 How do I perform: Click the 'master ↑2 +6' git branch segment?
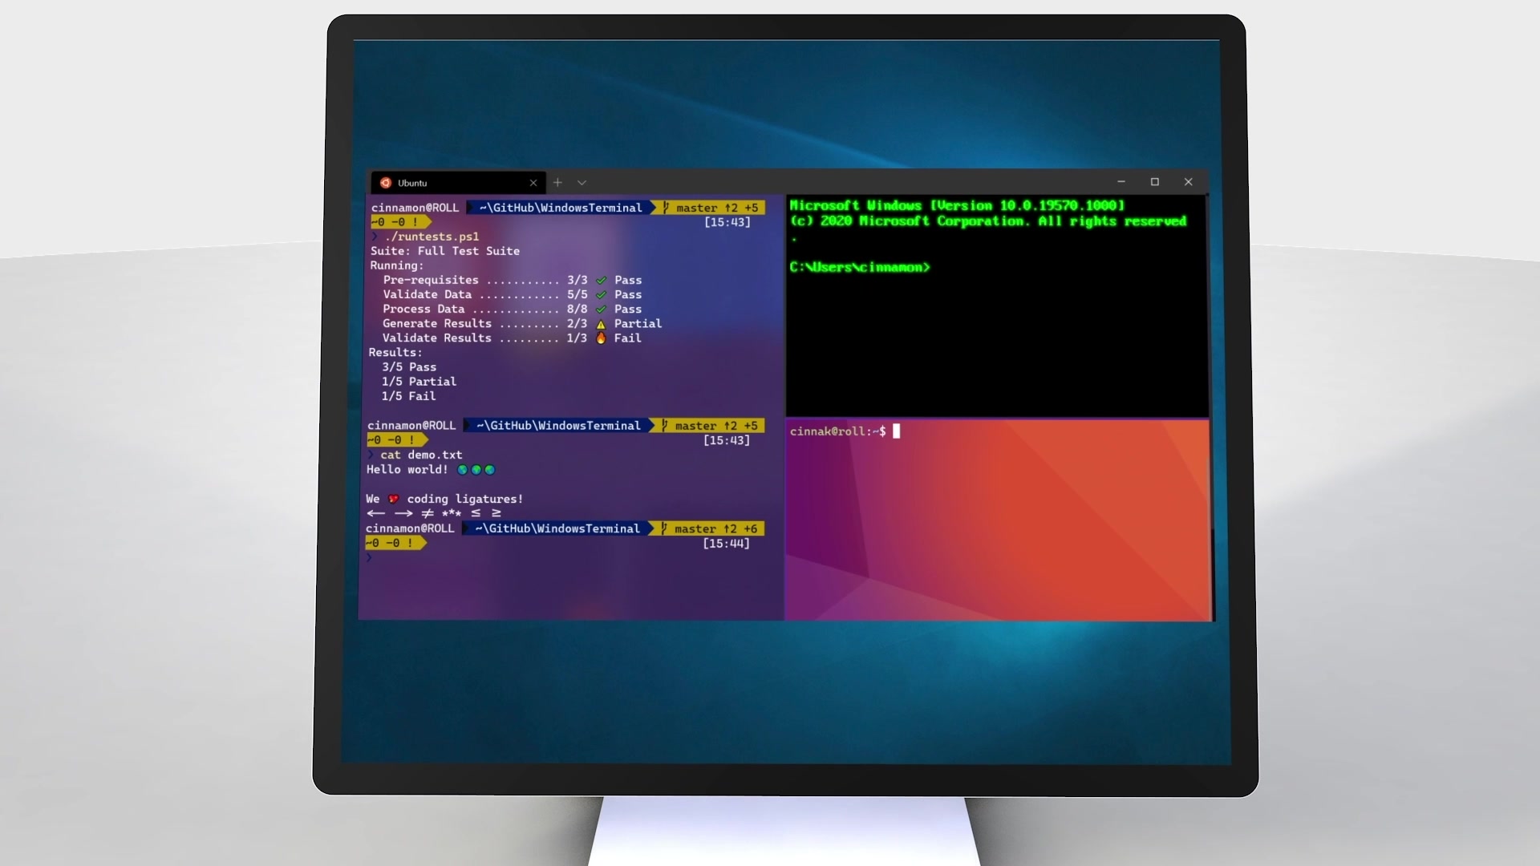pos(711,528)
